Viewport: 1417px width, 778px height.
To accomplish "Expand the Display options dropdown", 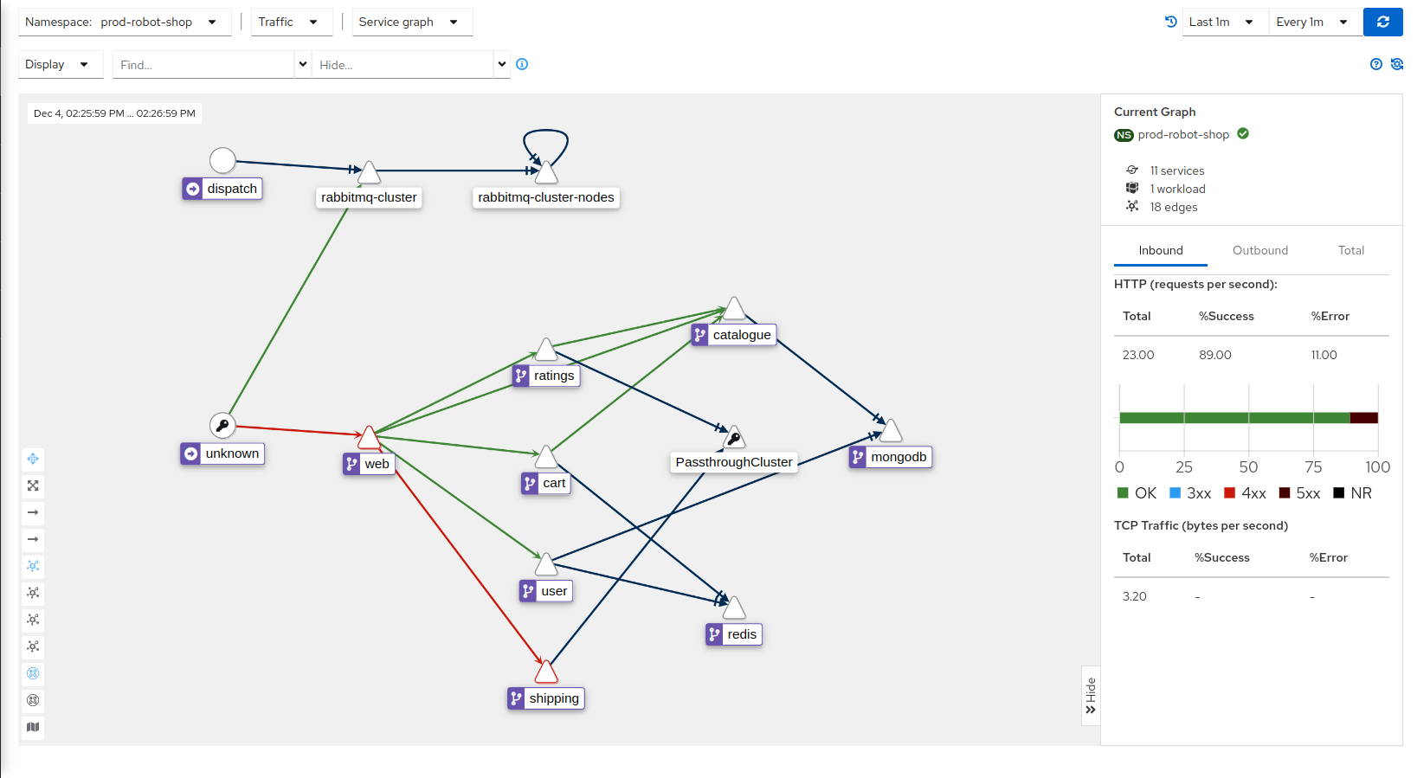I will (60, 65).
